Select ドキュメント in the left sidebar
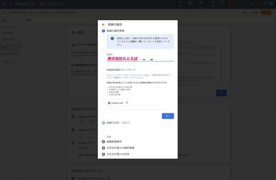 tap(8, 27)
